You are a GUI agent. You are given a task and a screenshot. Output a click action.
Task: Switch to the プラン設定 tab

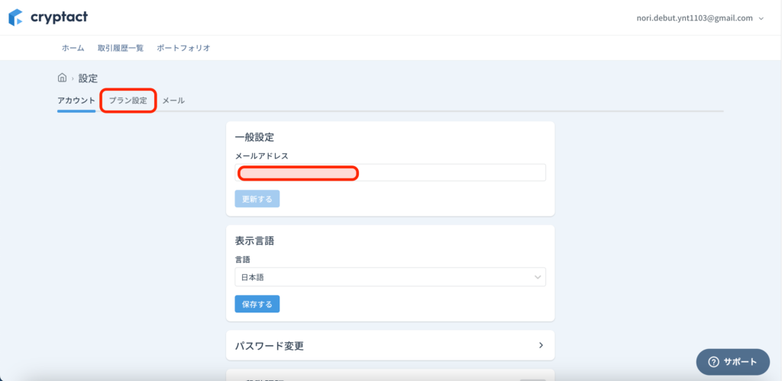(128, 101)
